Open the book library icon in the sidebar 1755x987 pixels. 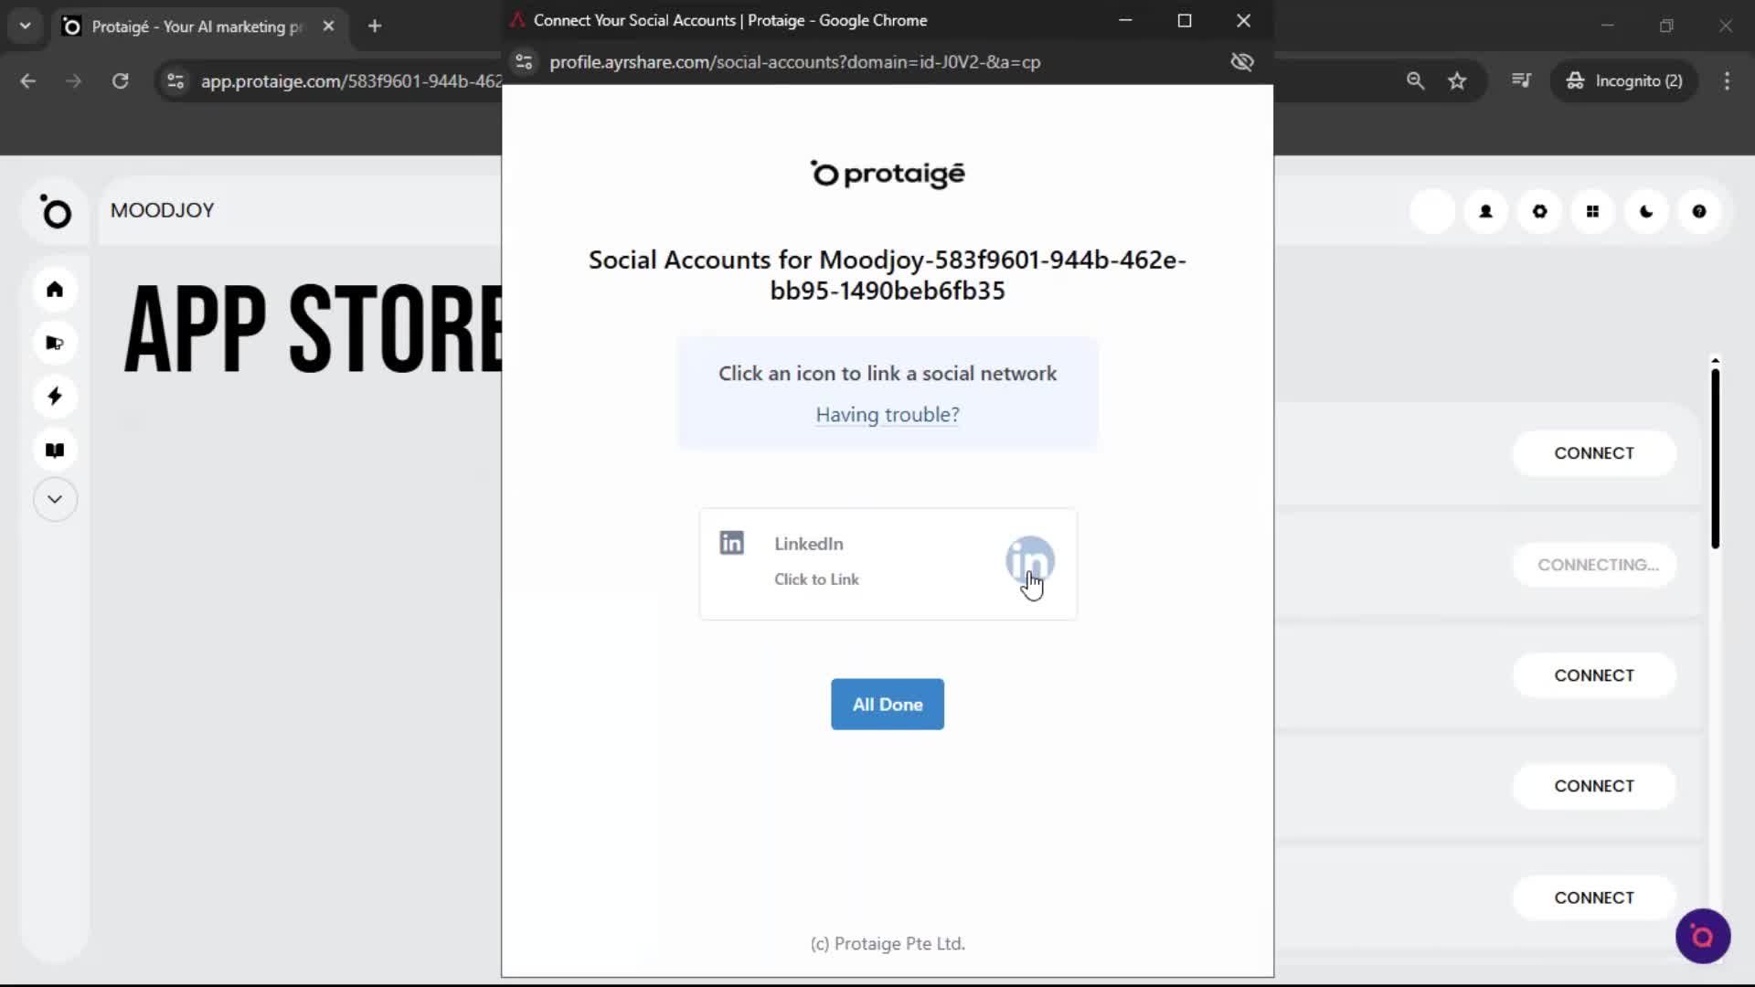tap(55, 449)
